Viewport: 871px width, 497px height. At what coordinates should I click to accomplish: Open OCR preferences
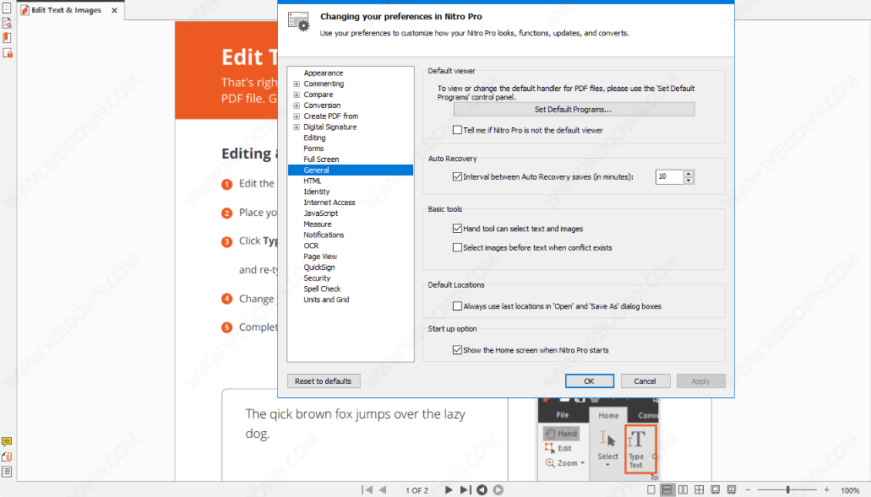point(311,246)
